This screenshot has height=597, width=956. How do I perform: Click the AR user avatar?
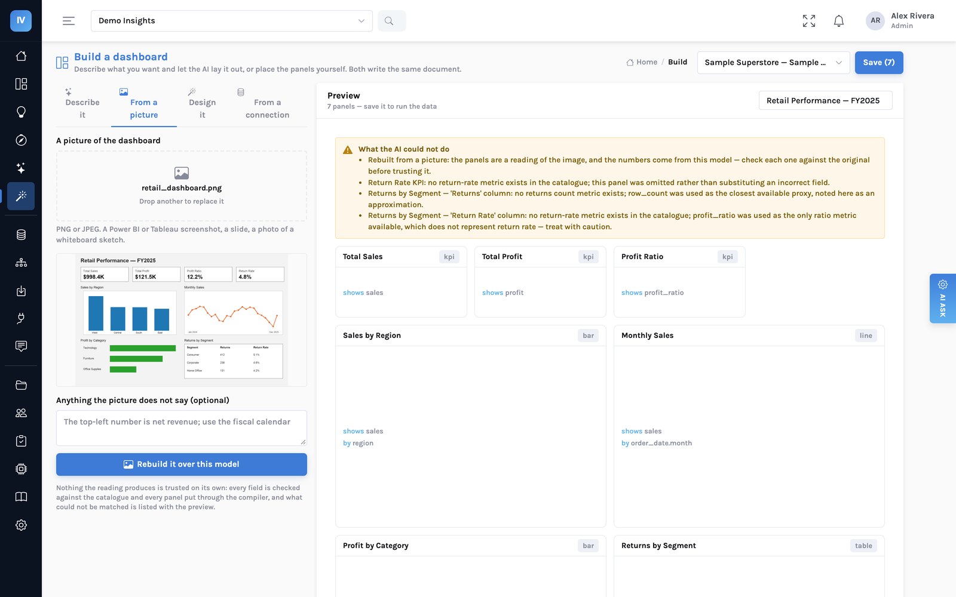(x=875, y=21)
